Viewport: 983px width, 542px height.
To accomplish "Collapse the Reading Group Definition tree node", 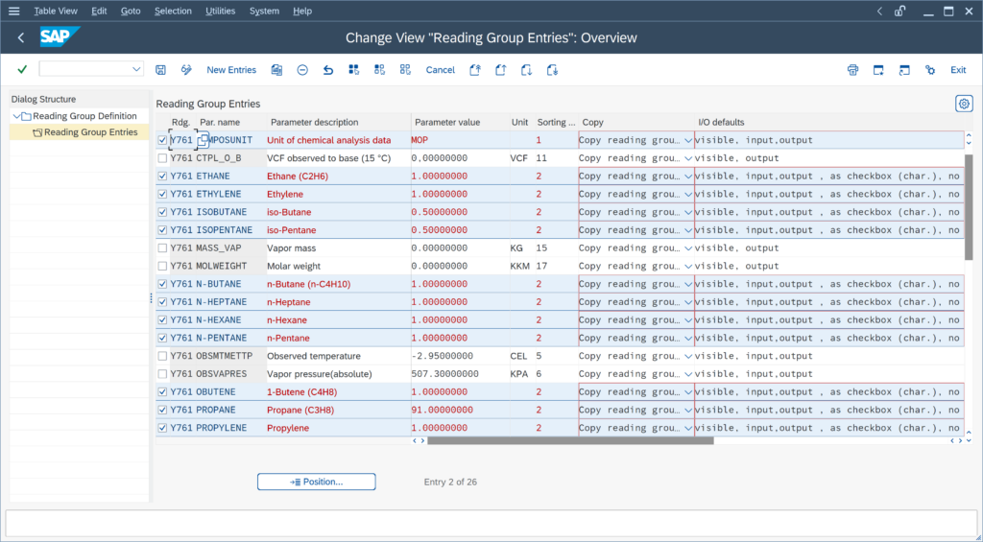I will point(15,116).
